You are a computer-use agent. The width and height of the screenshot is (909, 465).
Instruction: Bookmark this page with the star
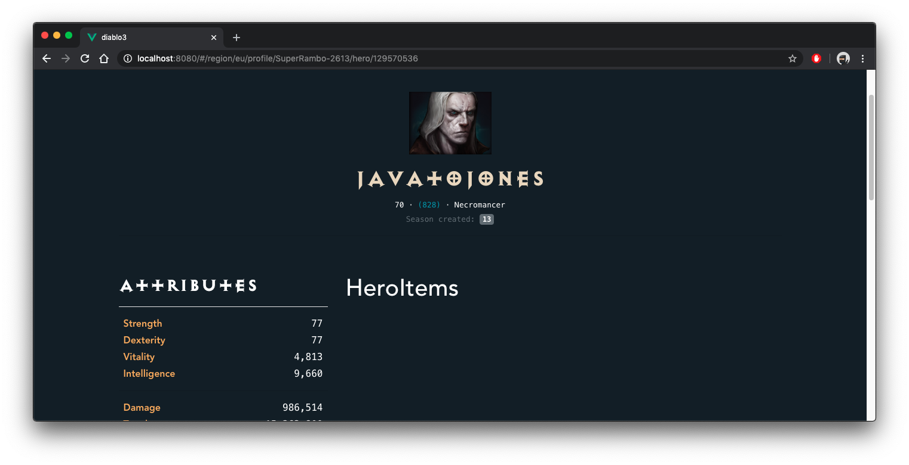pos(793,58)
